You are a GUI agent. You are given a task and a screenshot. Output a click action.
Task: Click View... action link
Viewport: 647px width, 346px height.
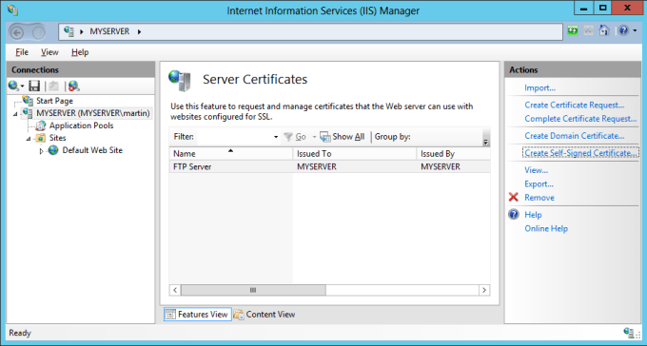pyautogui.click(x=536, y=170)
